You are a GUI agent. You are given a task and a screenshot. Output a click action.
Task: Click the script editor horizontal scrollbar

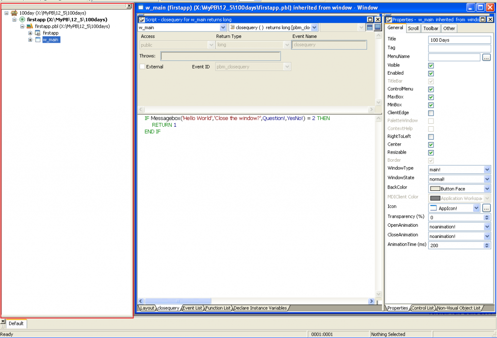coord(256,301)
